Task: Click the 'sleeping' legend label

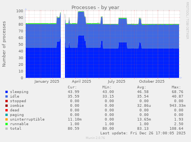Action: 19,92
